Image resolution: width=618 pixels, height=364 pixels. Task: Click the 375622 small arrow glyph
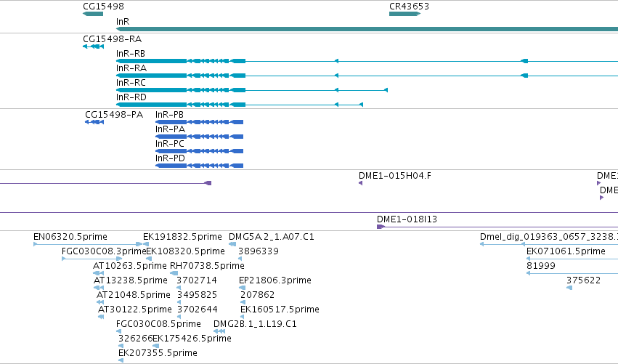click(x=569, y=288)
